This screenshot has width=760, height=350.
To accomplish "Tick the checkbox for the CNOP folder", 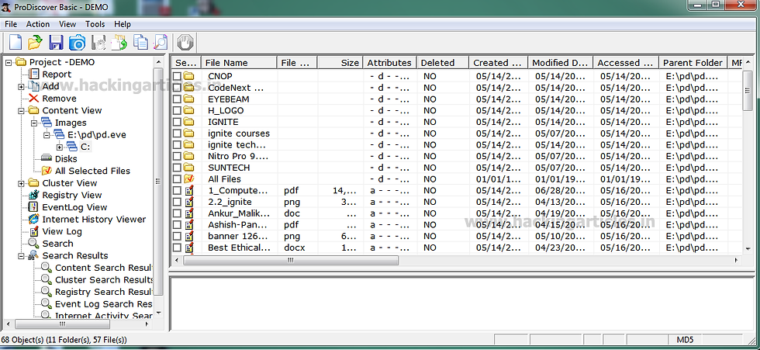I will click(x=177, y=76).
